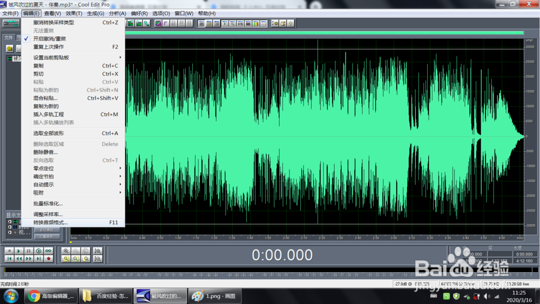Toggle 开启撤消/重做 checked menu item

[x=73, y=38]
